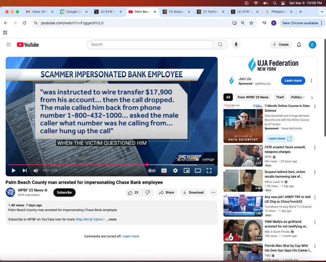Click UJA Federation Learn more button
Image resolution: width=326 pixels, height=262 pixels.
pyautogui.click(x=293, y=81)
